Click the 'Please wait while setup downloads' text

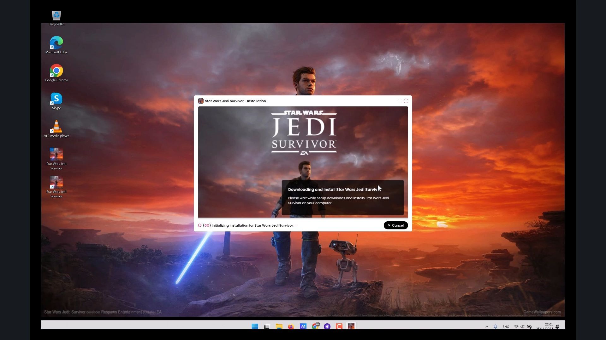(x=338, y=201)
